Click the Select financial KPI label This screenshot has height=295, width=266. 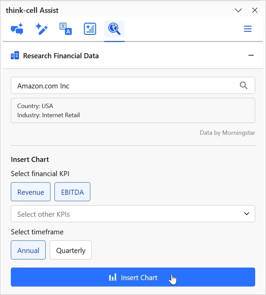40,173
